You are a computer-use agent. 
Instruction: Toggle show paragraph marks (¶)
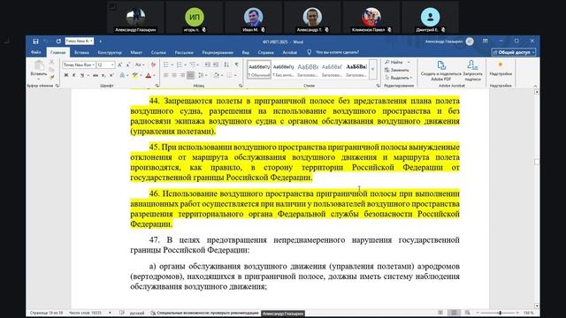tap(236, 64)
